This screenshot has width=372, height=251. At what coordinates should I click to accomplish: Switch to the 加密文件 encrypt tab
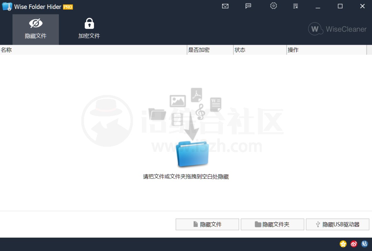coord(89,29)
